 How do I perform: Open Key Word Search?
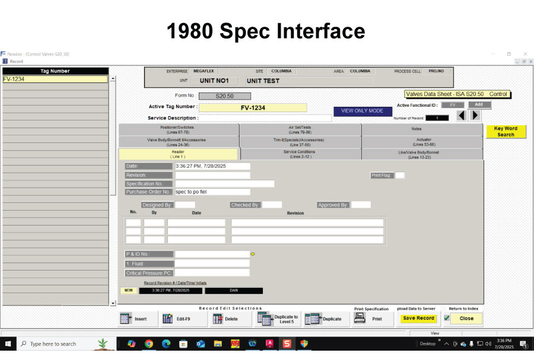pos(506,132)
